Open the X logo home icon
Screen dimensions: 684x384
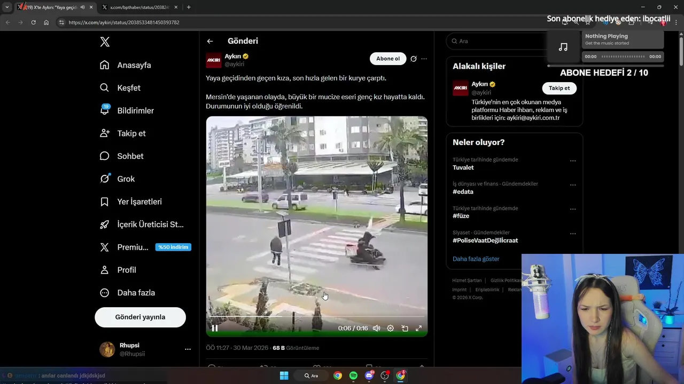[105, 42]
